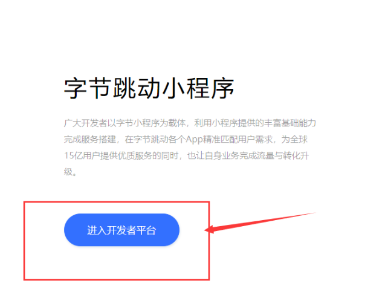The width and height of the screenshot is (365, 286).
Task: Click the word 平台 on the blue button
Action: (146, 230)
